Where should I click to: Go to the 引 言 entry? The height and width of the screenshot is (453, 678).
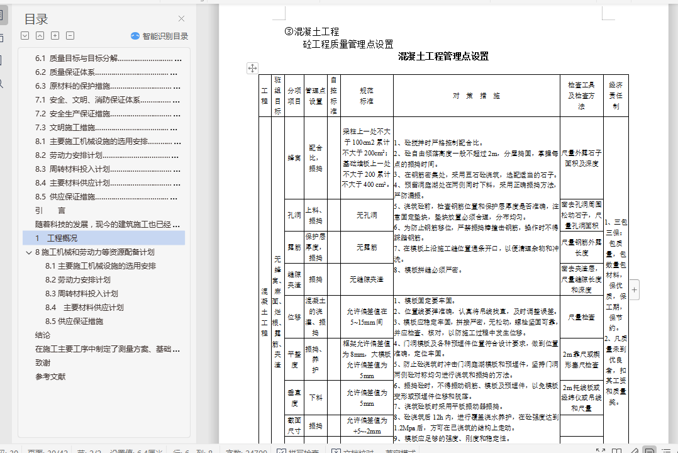pyautogui.click(x=50, y=211)
